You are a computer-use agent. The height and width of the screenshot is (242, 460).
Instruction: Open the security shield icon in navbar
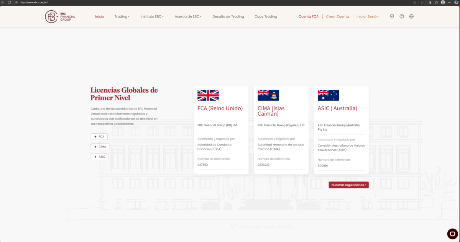[392, 16]
